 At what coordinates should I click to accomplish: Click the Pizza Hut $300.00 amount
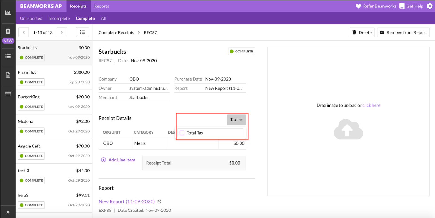pos(82,72)
